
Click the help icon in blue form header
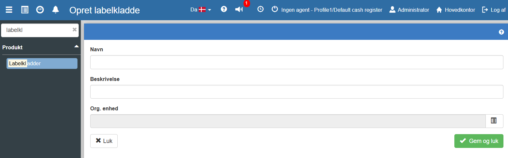click(x=501, y=32)
